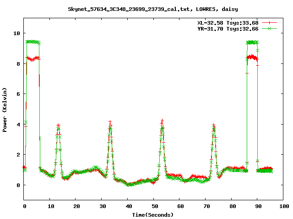Click the peak near 73 seconds

[214, 125]
